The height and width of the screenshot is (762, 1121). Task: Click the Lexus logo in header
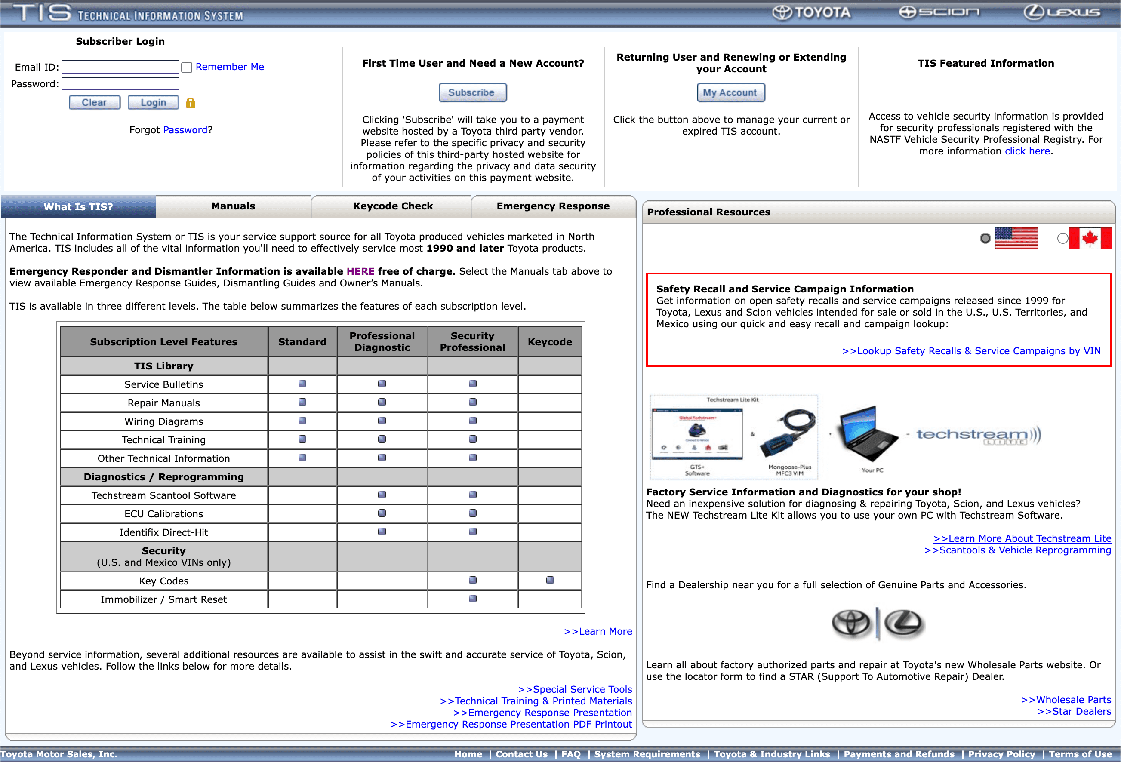pos(1062,12)
